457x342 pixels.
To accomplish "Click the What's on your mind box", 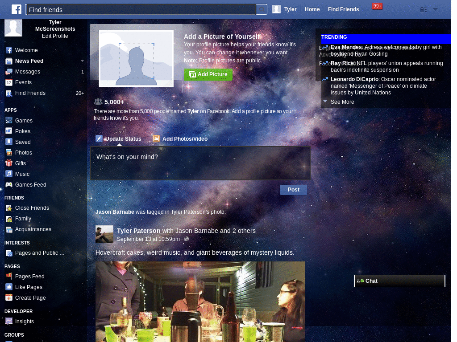I will (200, 163).
